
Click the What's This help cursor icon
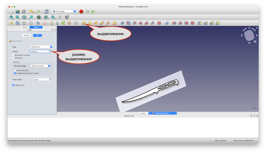click(67, 17)
